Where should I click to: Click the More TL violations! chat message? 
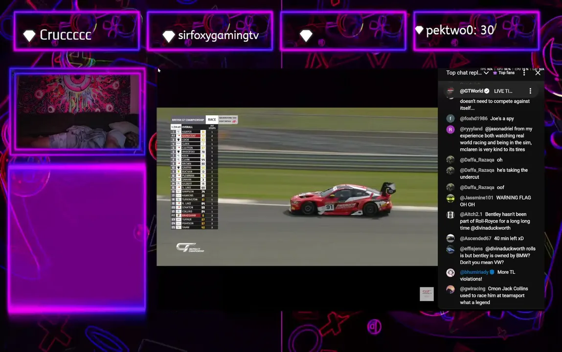[x=488, y=275]
